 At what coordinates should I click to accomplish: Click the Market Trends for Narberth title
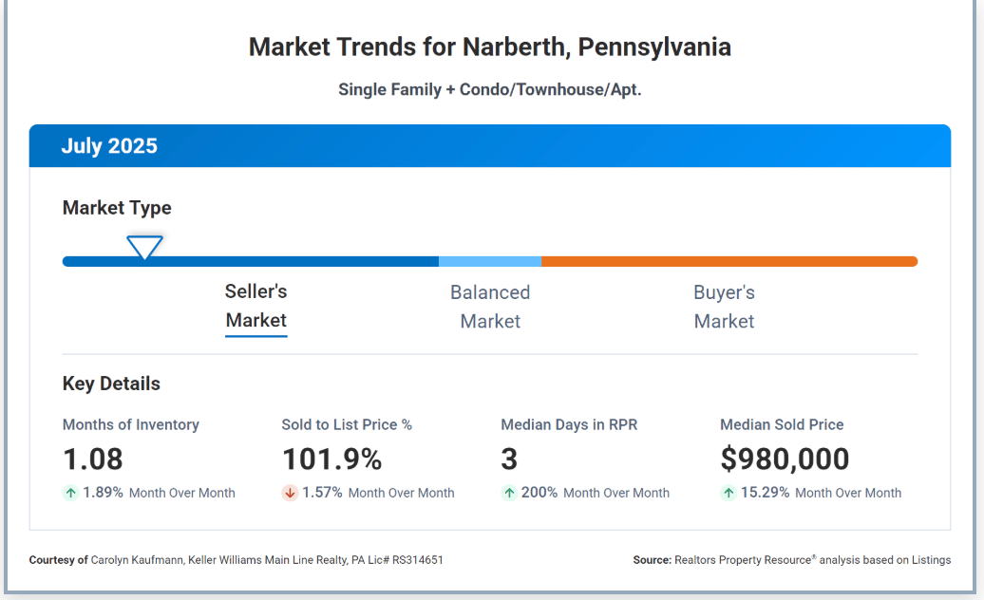click(x=489, y=47)
